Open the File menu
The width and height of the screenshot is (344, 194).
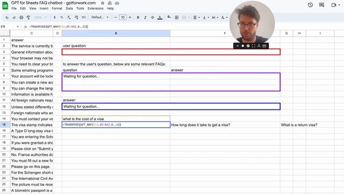tap(14, 9)
